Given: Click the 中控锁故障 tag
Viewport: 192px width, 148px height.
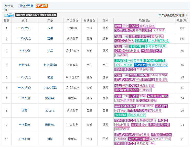Looking at the screenshot, I should pyautogui.click(x=122, y=129).
